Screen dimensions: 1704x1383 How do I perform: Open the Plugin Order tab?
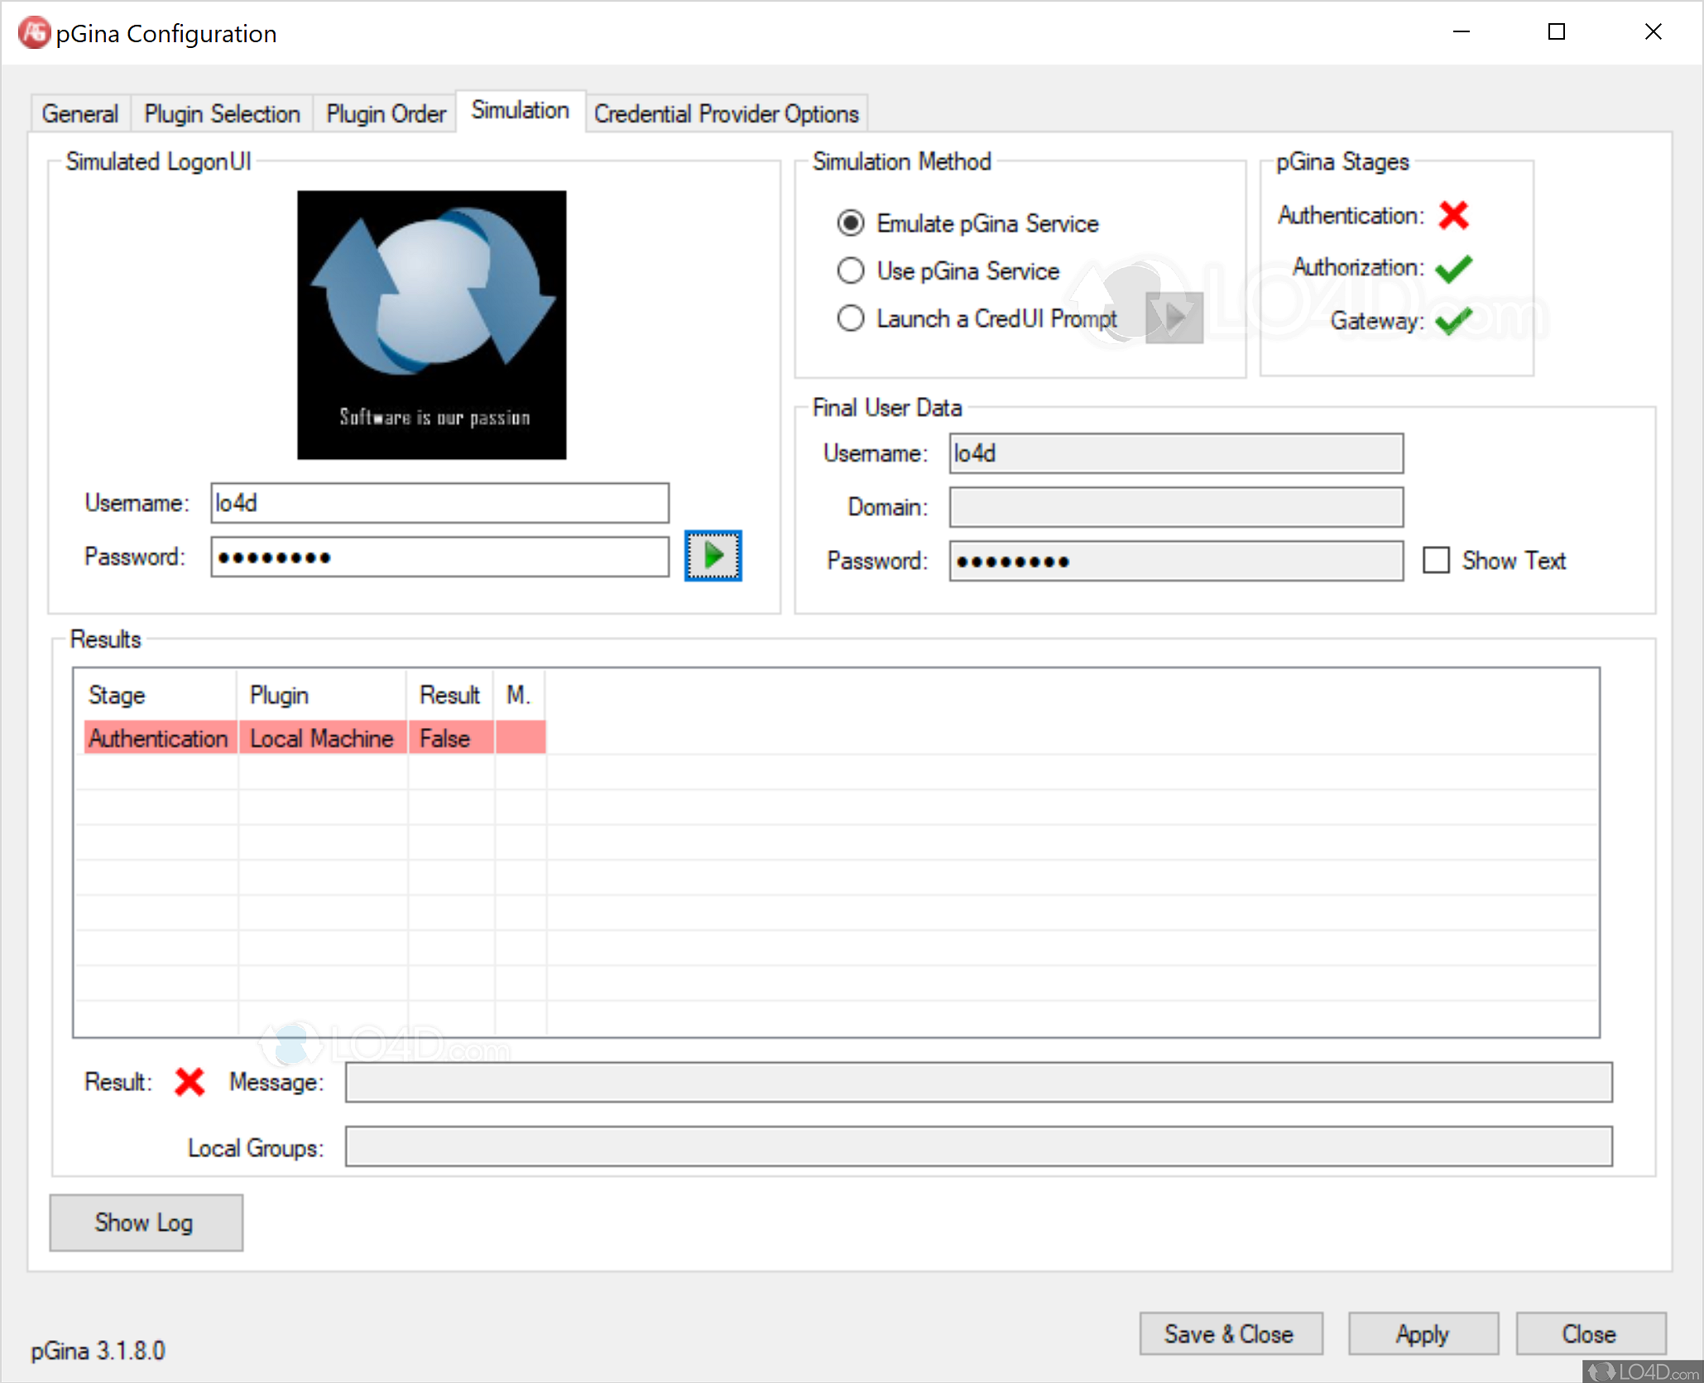[x=386, y=113]
